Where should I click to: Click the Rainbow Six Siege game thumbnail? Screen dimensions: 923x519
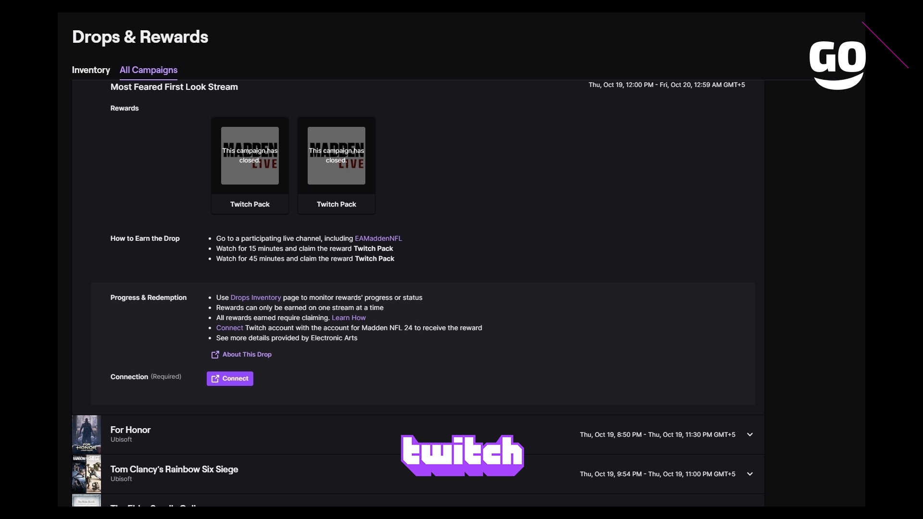tap(87, 473)
